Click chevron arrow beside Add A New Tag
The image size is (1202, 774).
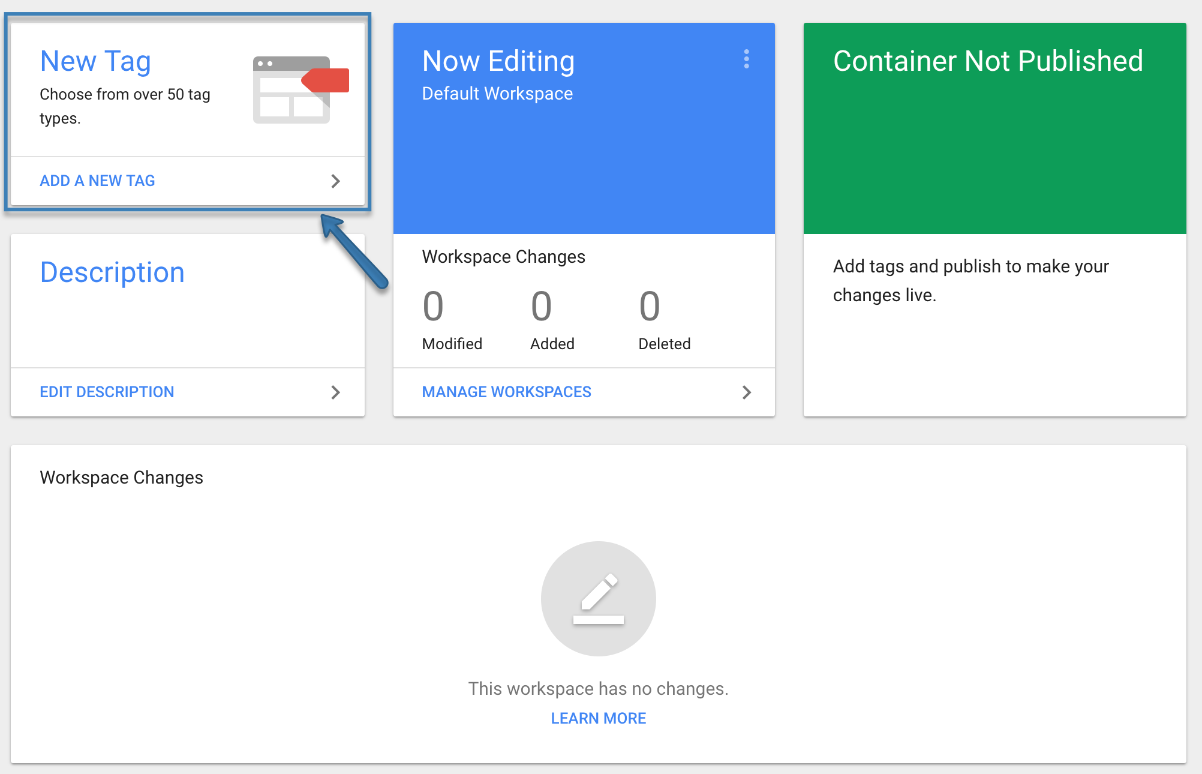(x=335, y=181)
